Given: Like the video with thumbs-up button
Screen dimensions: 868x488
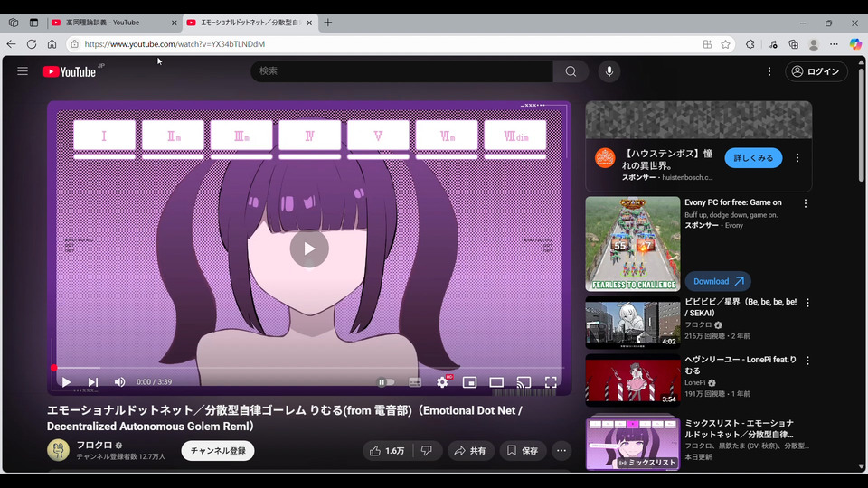Looking at the screenshot, I should [386, 450].
